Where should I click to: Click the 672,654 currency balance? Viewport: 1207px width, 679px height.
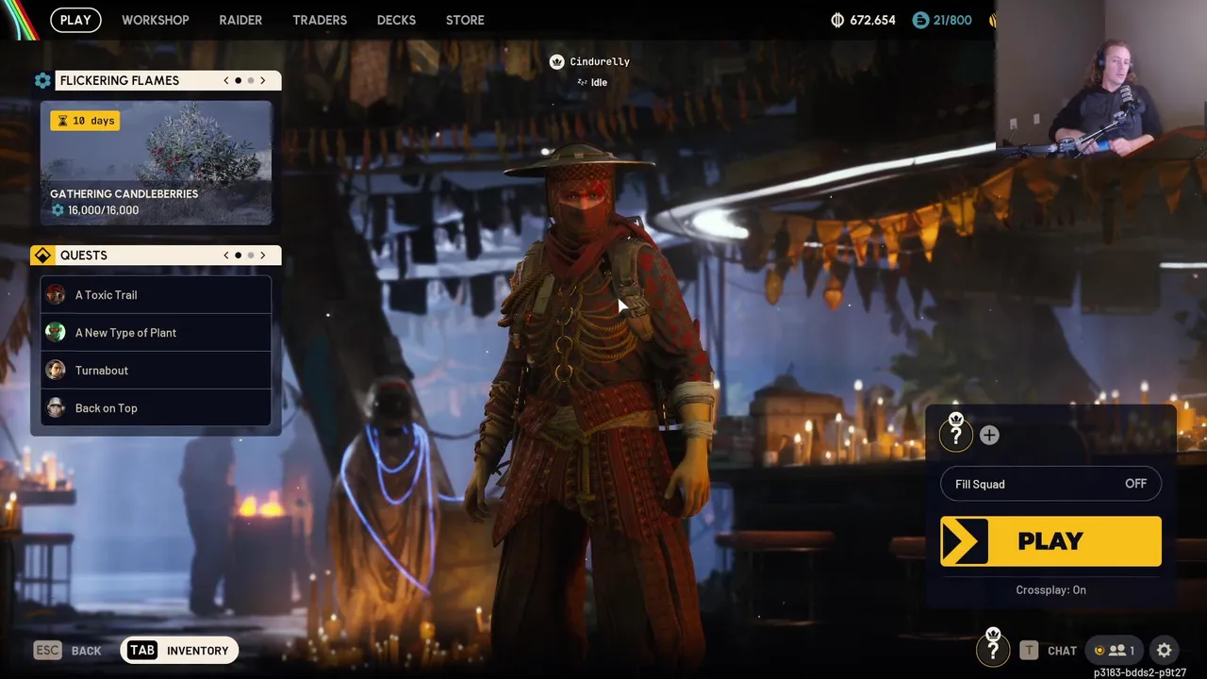(872, 20)
